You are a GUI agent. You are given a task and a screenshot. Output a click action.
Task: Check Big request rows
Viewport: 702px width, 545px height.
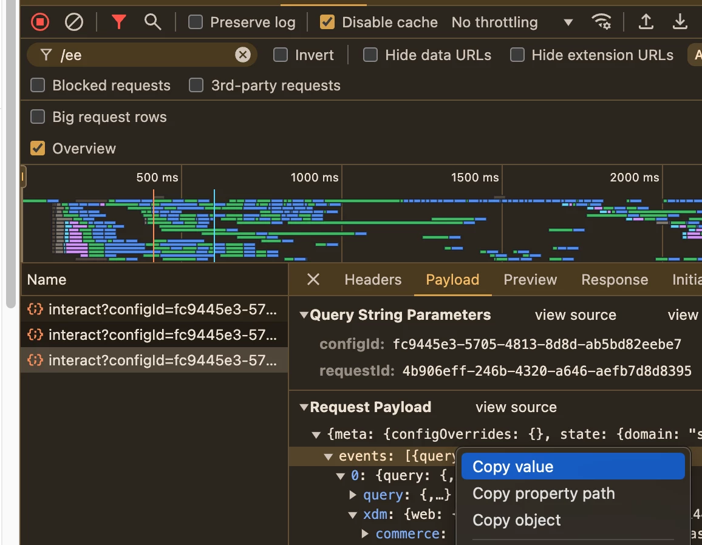click(38, 117)
